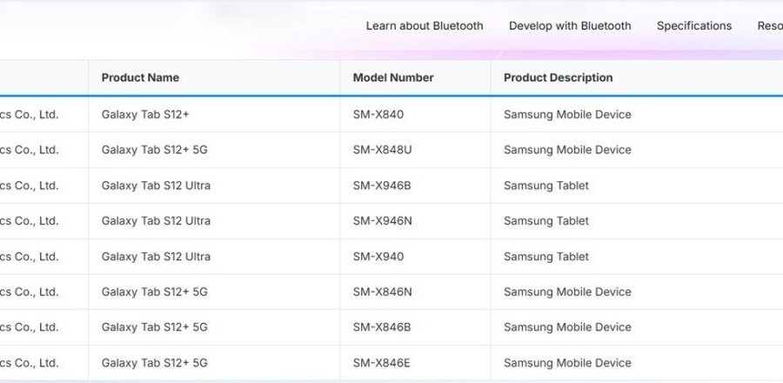
Task: Click Galaxy Tab S12 Ultra in SM-X946B row
Action: [x=156, y=185]
